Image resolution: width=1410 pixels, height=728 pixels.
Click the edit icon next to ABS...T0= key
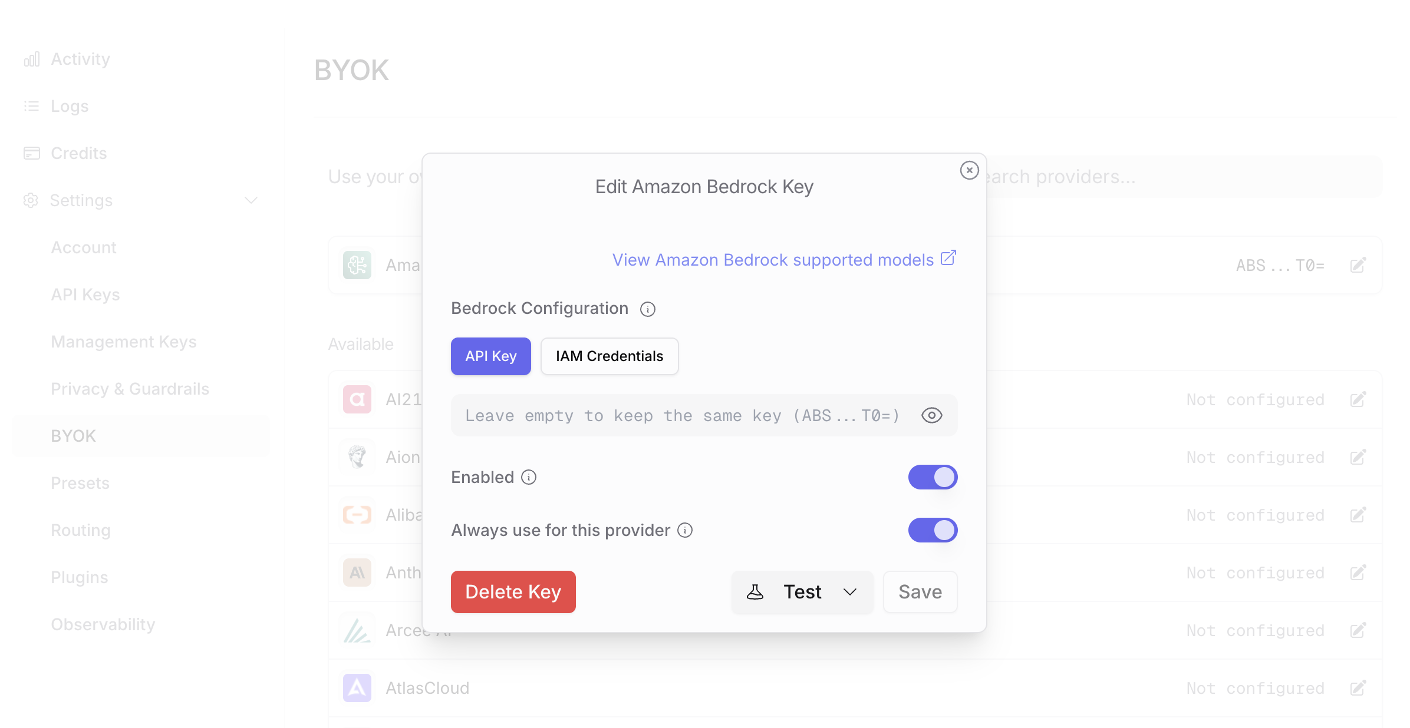[1358, 266]
